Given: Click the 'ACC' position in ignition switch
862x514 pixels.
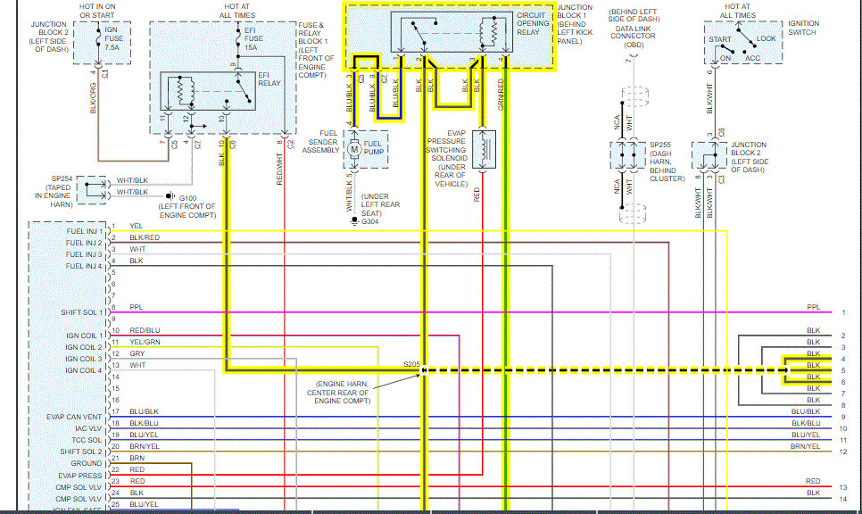Looking at the screenshot, I should [x=752, y=58].
